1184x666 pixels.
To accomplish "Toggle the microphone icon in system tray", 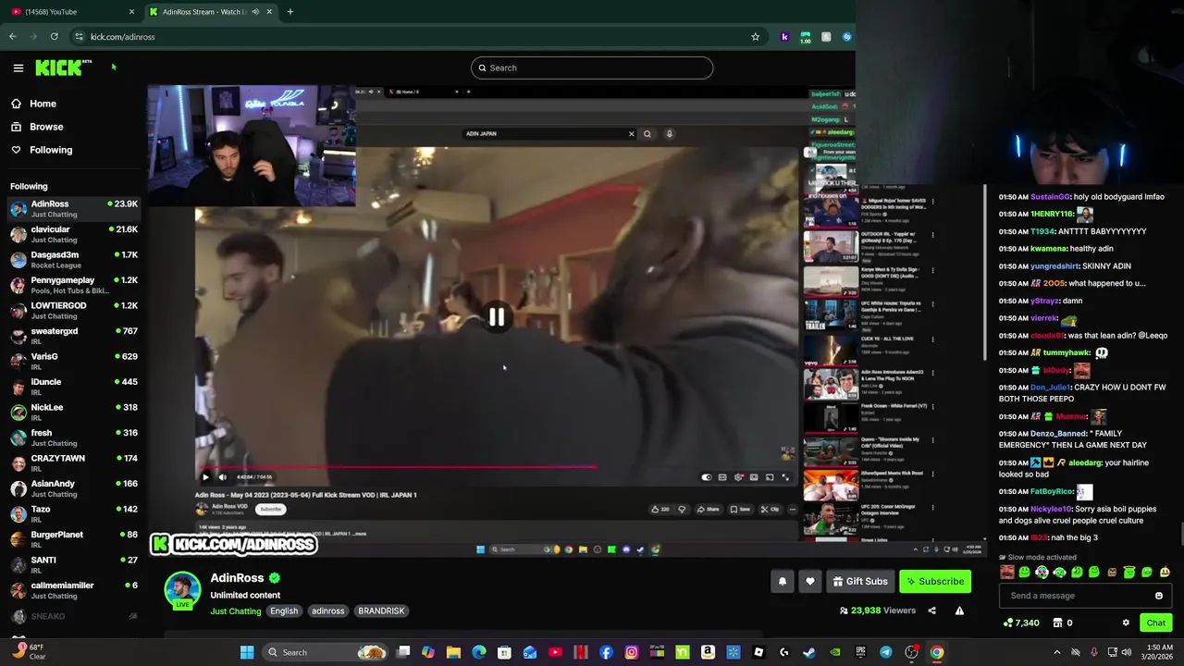I will pyautogui.click(x=1093, y=652).
